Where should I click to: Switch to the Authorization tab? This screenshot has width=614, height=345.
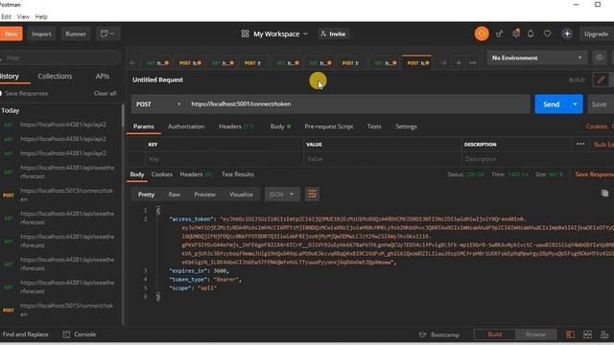(186, 126)
